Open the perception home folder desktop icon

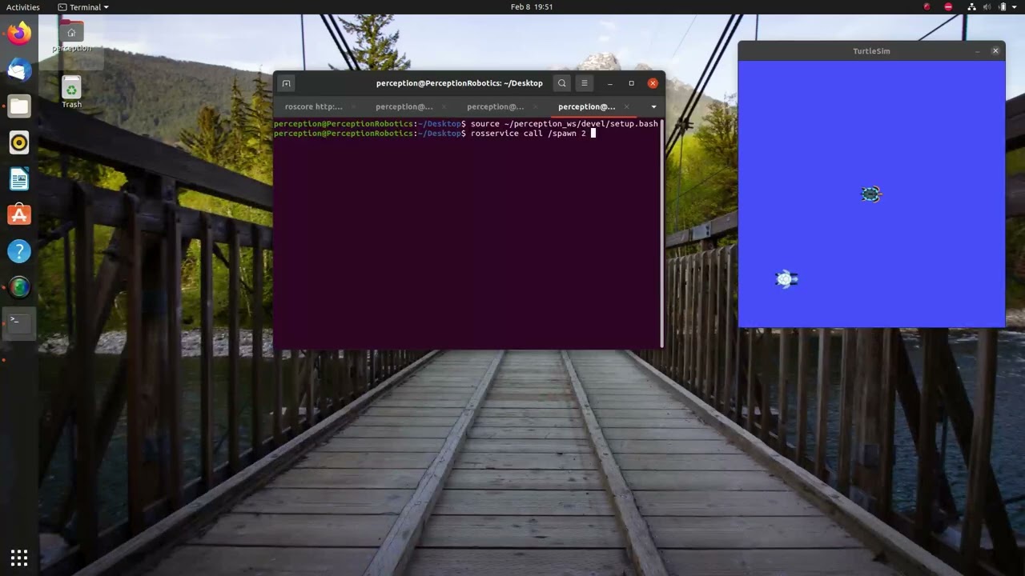point(71,35)
